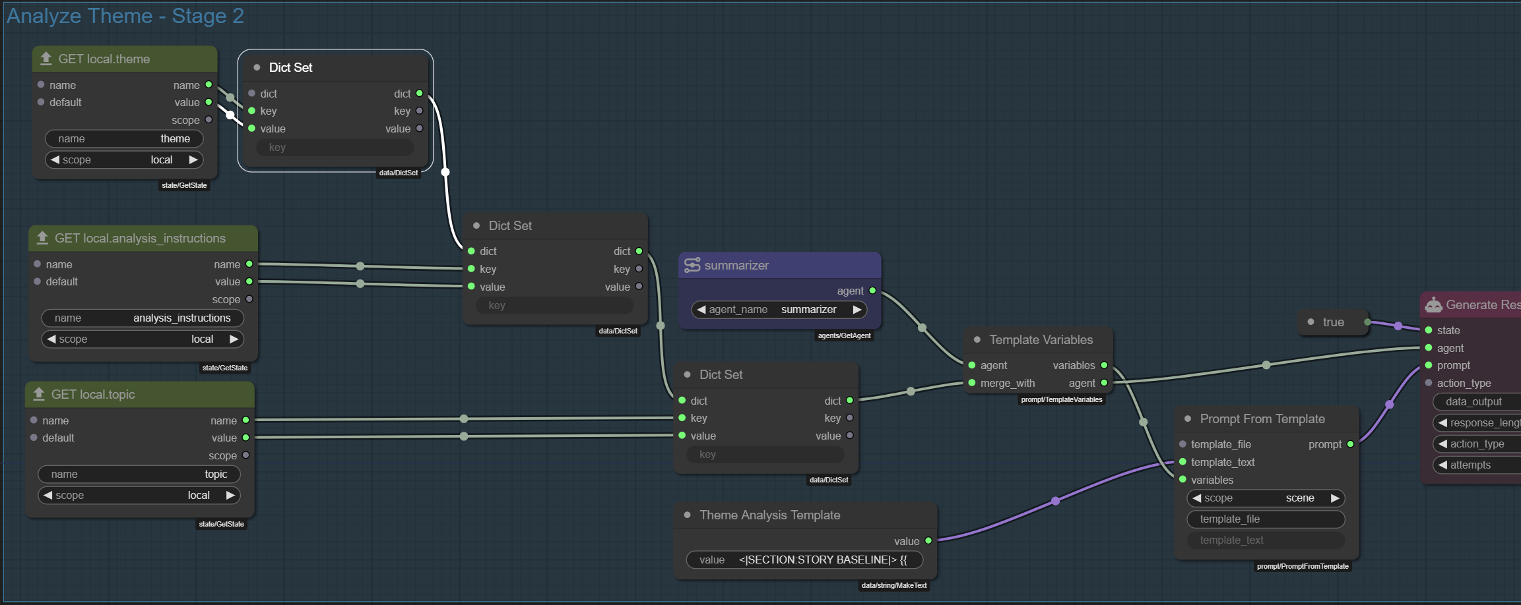Image resolution: width=1521 pixels, height=605 pixels.
Task: Click right arrow of agent_name summarizer field
Action: pyautogui.click(x=857, y=309)
